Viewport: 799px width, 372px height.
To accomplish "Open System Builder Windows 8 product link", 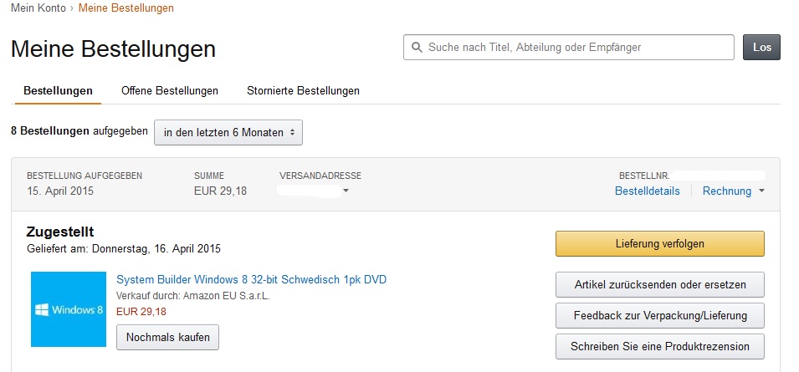I will [x=251, y=279].
